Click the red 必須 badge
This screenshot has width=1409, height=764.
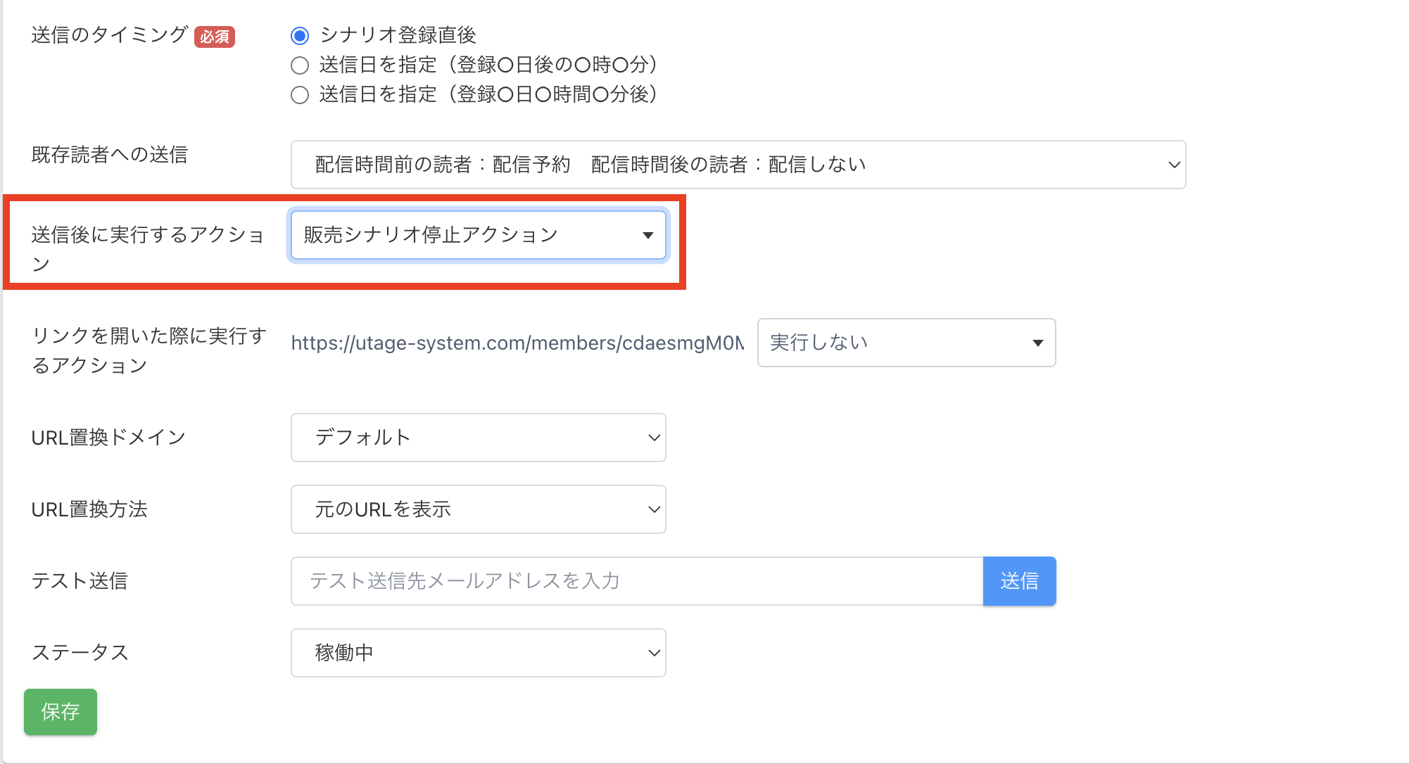tap(215, 37)
